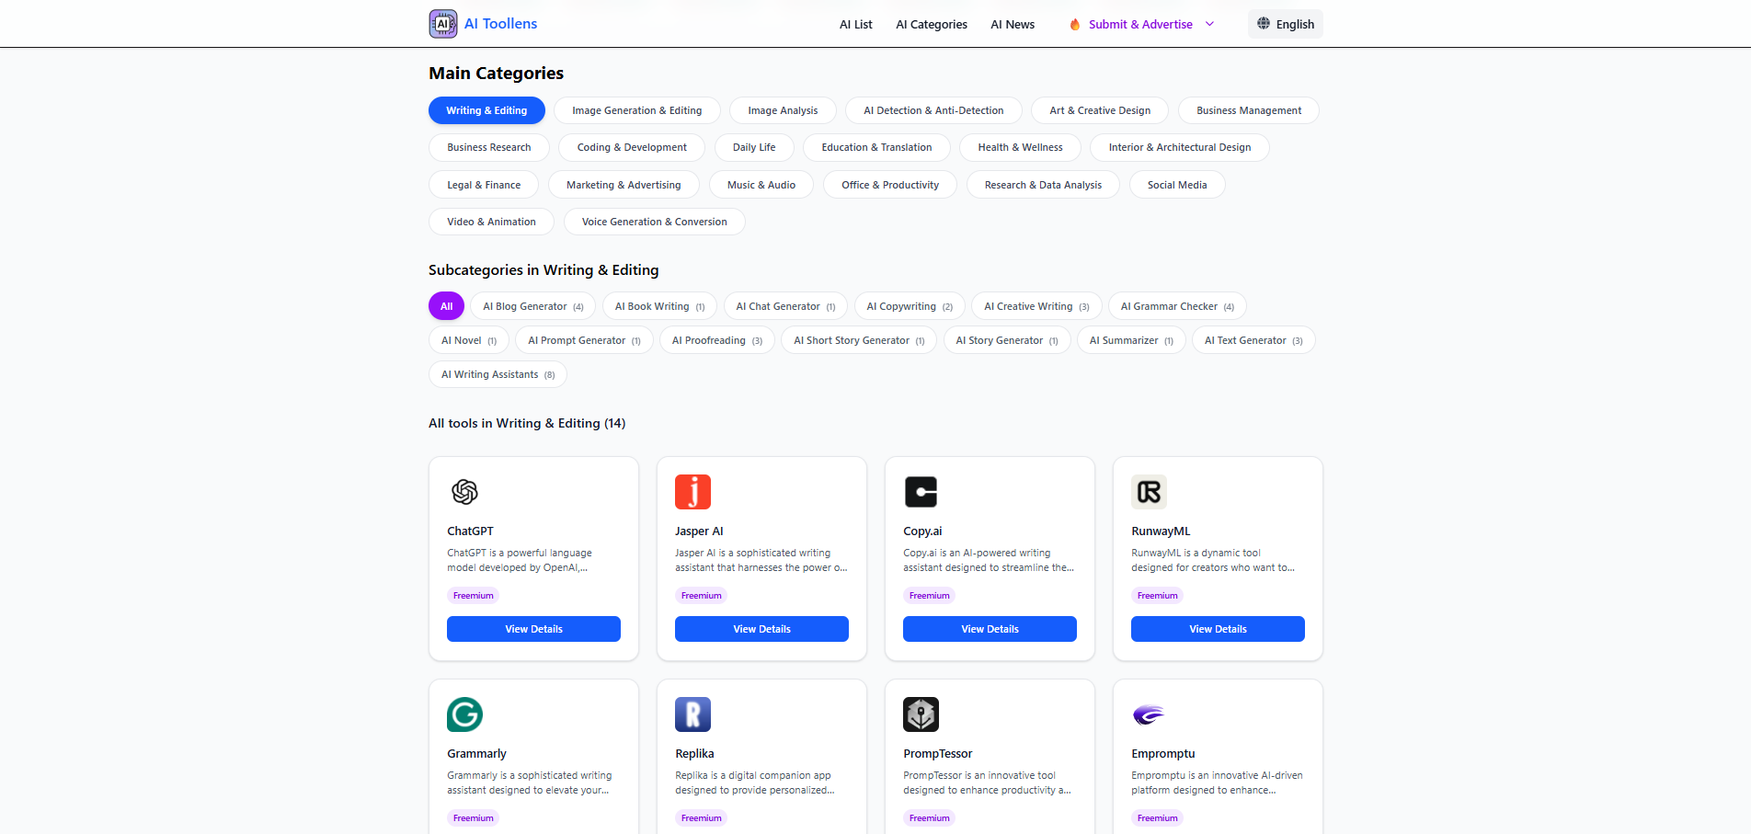Filter by AI Prompt Generator subcategory
This screenshot has height=834, width=1751.
(x=584, y=340)
